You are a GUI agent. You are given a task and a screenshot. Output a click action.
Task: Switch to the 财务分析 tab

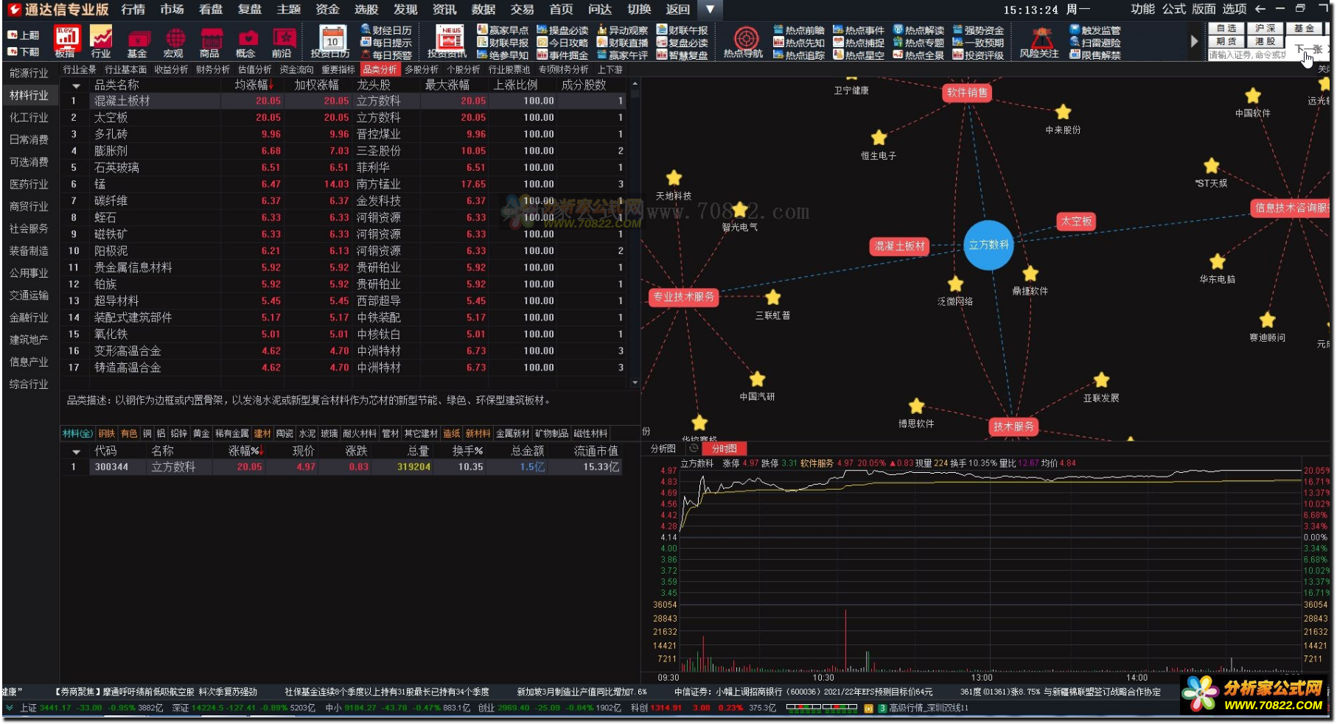pos(213,70)
